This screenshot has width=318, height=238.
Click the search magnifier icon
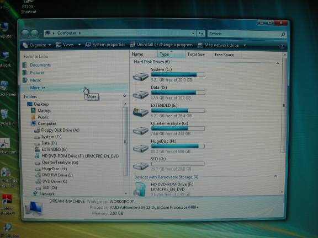click(x=283, y=34)
